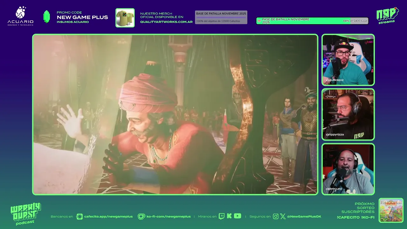Screen dimensions: 407x229
Task: Click 'Miranos en' text
Action: pos(207,217)
